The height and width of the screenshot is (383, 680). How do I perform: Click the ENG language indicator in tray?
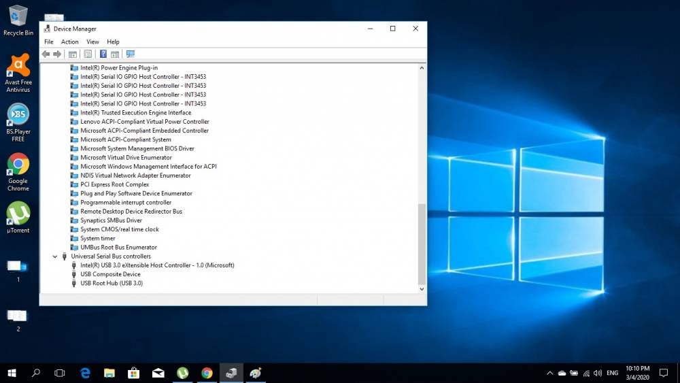click(613, 373)
